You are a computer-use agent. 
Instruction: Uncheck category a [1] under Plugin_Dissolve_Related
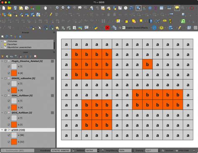pyautogui.click(x=9, y=67)
